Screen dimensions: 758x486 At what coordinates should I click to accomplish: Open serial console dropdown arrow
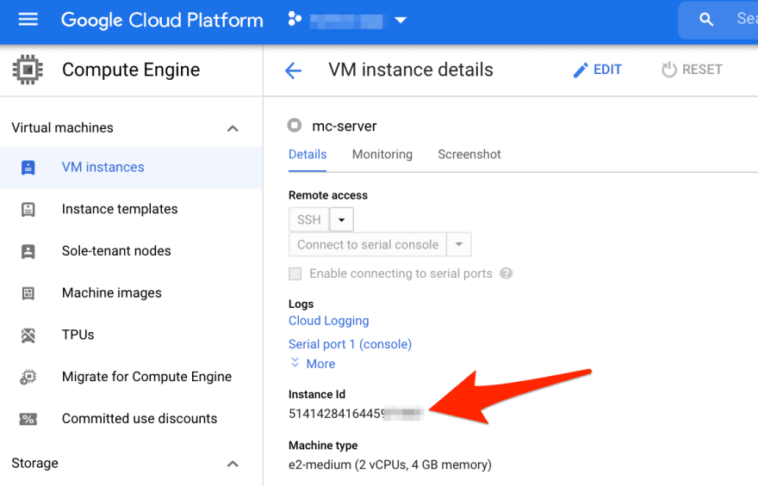pos(459,244)
